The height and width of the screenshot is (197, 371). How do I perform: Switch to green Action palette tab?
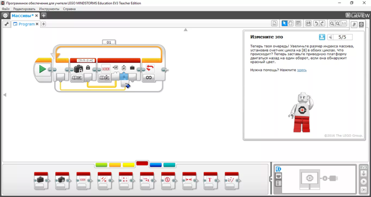(x=101, y=165)
